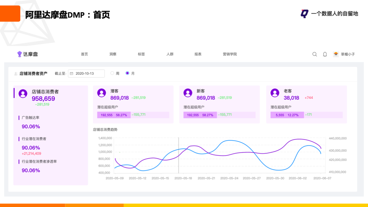368x207 pixels.
Task: Open the 人群 navigation tab
Action: [x=170, y=54]
